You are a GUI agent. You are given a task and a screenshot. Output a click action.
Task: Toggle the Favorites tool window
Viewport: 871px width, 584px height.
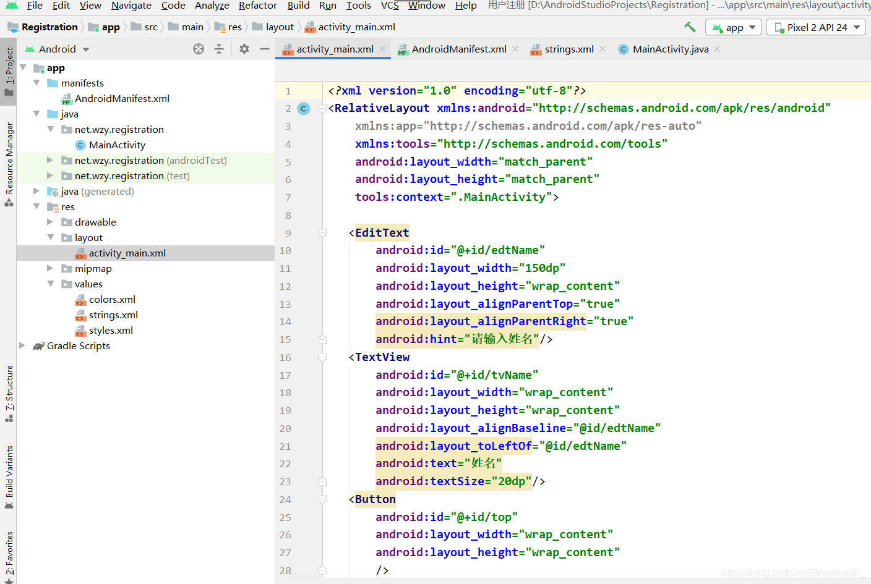click(9, 556)
